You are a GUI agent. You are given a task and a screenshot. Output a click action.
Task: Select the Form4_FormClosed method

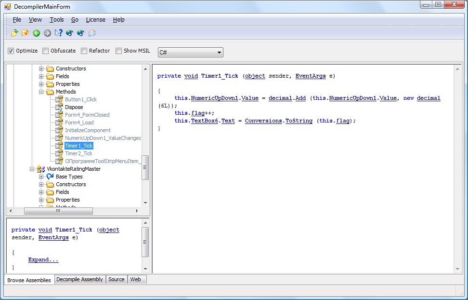click(87, 115)
